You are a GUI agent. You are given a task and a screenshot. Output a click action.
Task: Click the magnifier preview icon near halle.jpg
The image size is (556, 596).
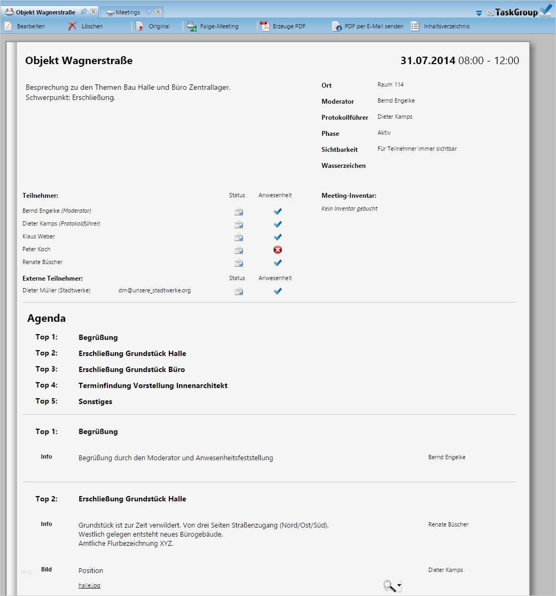tap(389, 585)
